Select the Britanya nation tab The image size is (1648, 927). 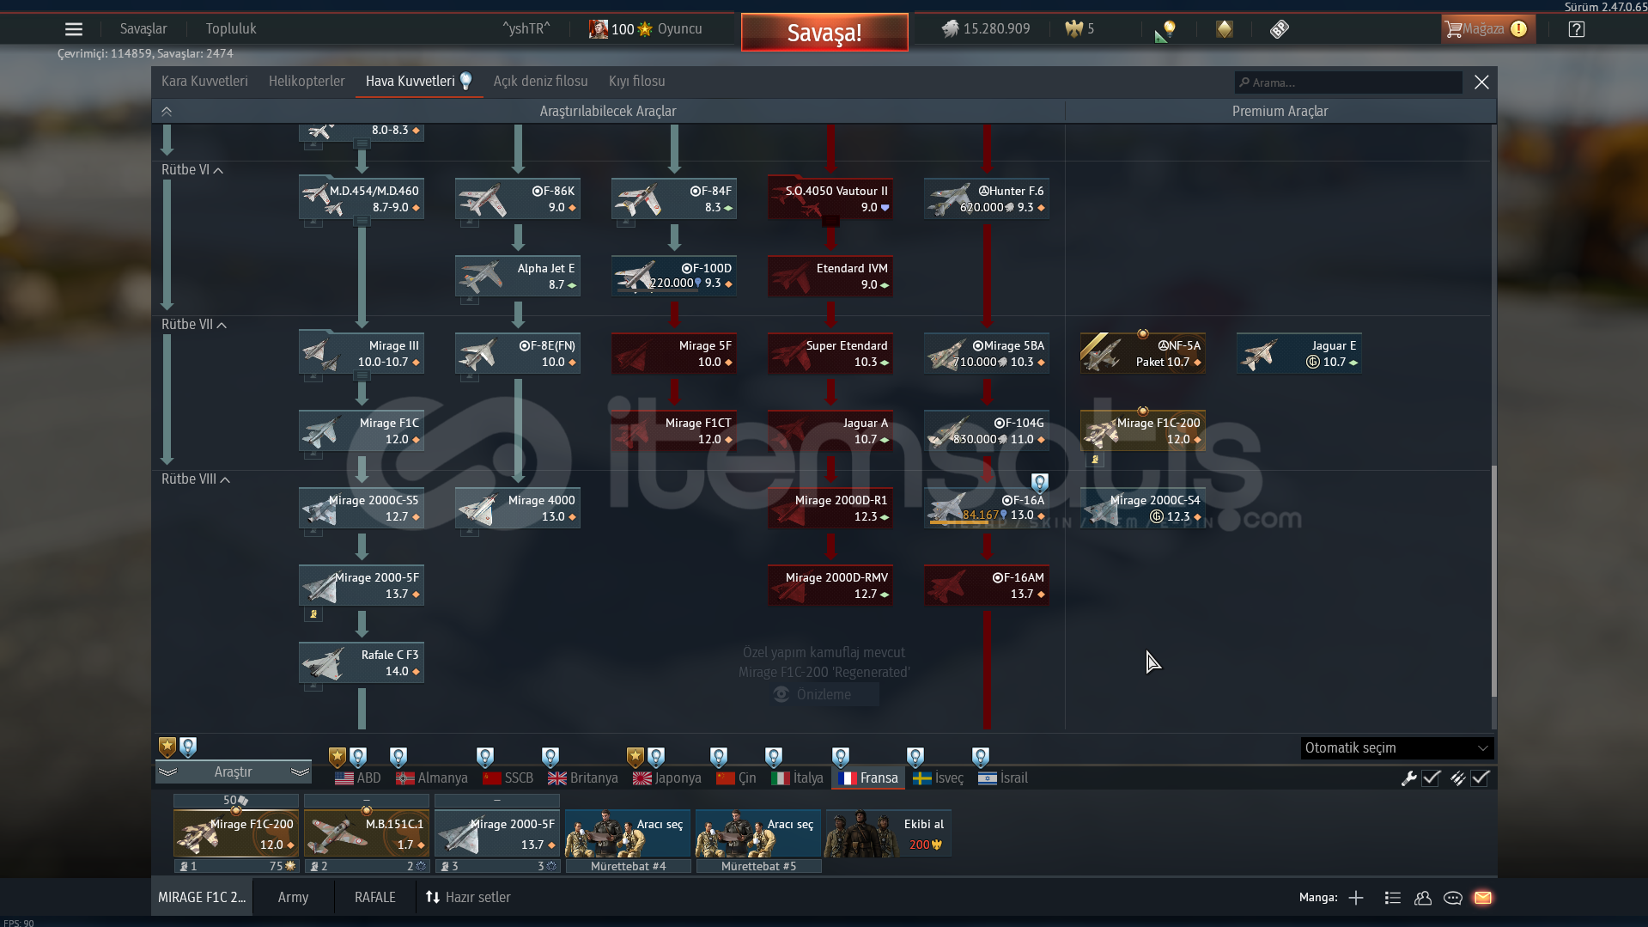583,778
